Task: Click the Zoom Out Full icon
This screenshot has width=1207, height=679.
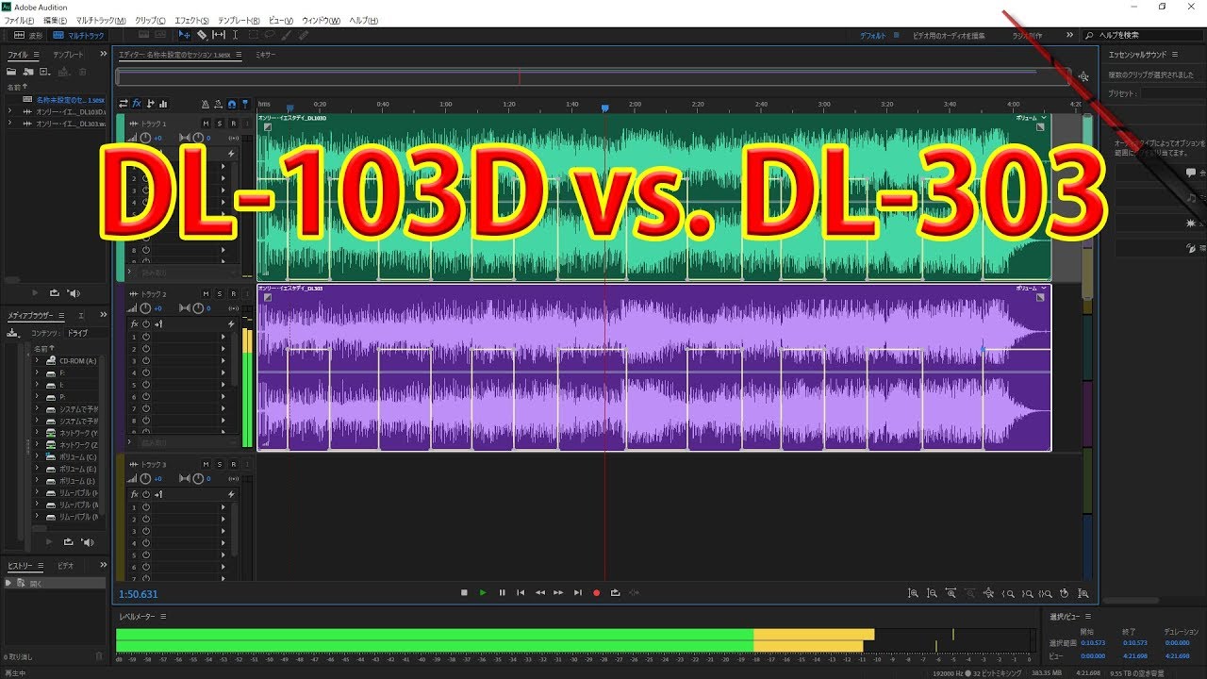Action: pyautogui.click(x=988, y=593)
